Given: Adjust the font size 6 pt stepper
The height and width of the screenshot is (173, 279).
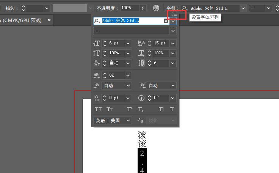Looking at the screenshot, I should coord(105,43).
